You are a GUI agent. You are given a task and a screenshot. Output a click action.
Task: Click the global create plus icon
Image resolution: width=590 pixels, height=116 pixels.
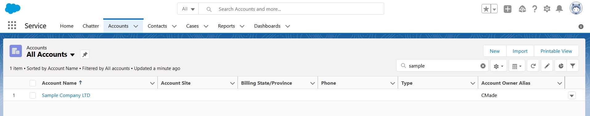click(507, 9)
